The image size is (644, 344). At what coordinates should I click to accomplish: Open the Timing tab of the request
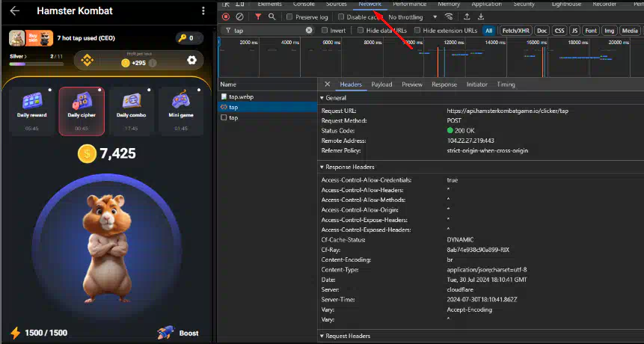[506, 85]
